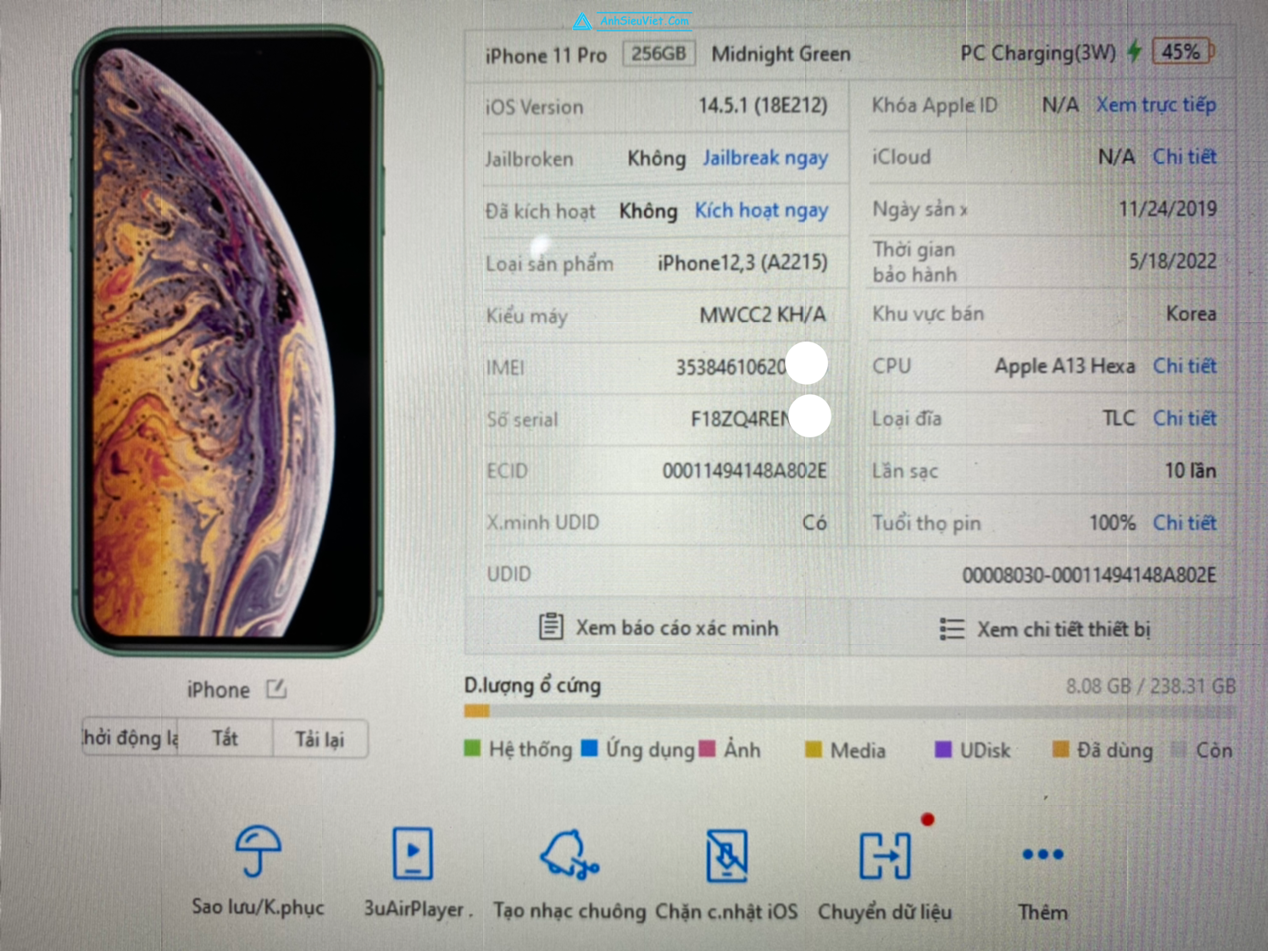Select UDID value 00008030-0001494148A802E
This screenshot has height=951, width=1268.
tap(1089, 576)
